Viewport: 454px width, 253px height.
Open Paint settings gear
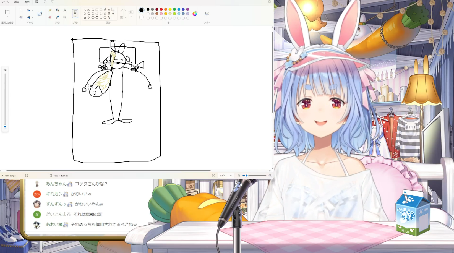pyautogui.click(x=269, y=2)
